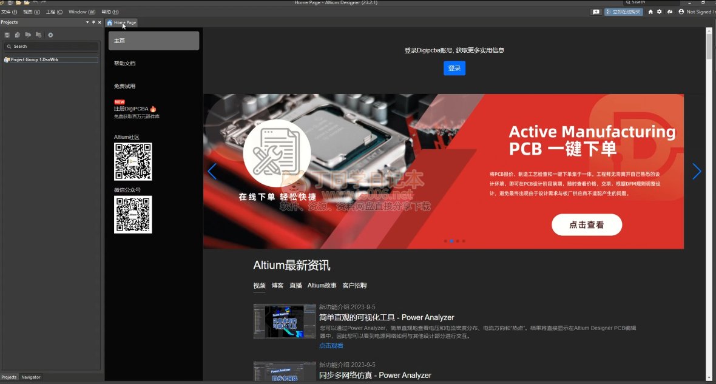Select the 博客 news category tab
This screenshot has height=384, width=716.
[277, 285]
